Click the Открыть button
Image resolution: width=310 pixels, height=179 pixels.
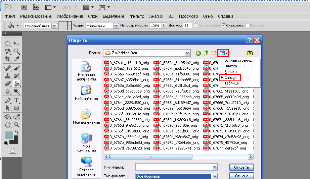point(241,167)
